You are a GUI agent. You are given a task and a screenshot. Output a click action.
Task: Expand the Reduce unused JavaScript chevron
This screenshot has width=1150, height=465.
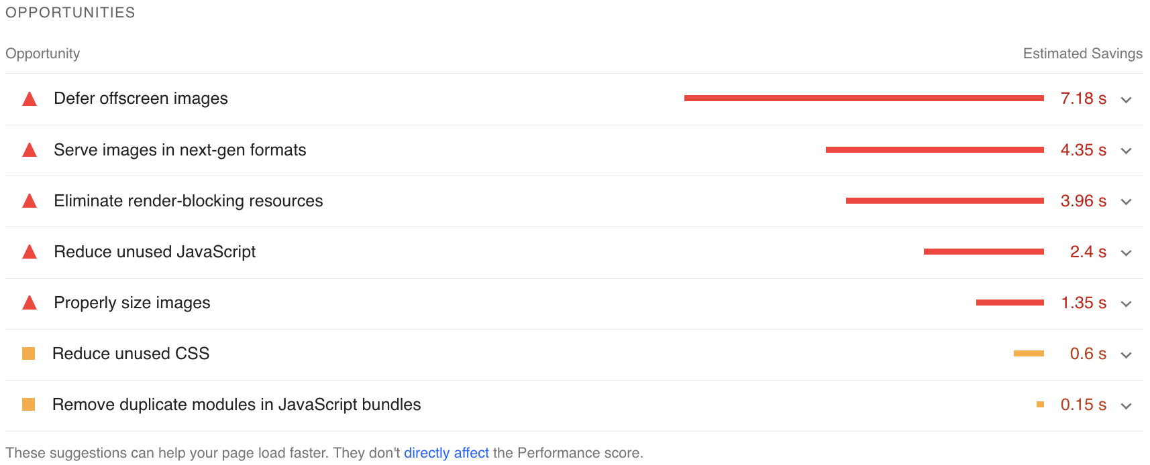[1127, 253]
